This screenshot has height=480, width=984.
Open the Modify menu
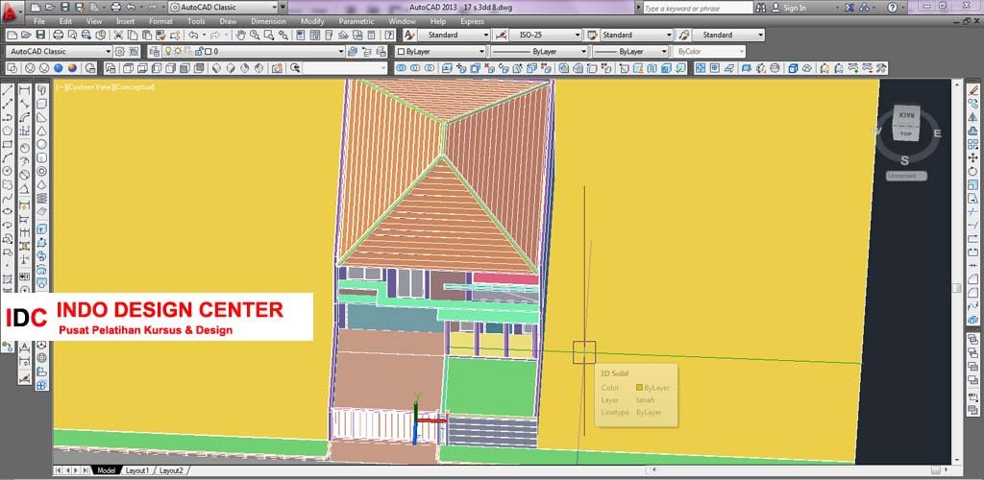click(312, 21)
